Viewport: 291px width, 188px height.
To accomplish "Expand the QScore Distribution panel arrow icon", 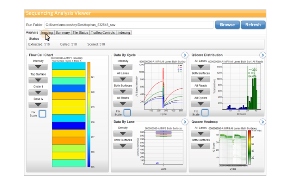I will (263, 55).
